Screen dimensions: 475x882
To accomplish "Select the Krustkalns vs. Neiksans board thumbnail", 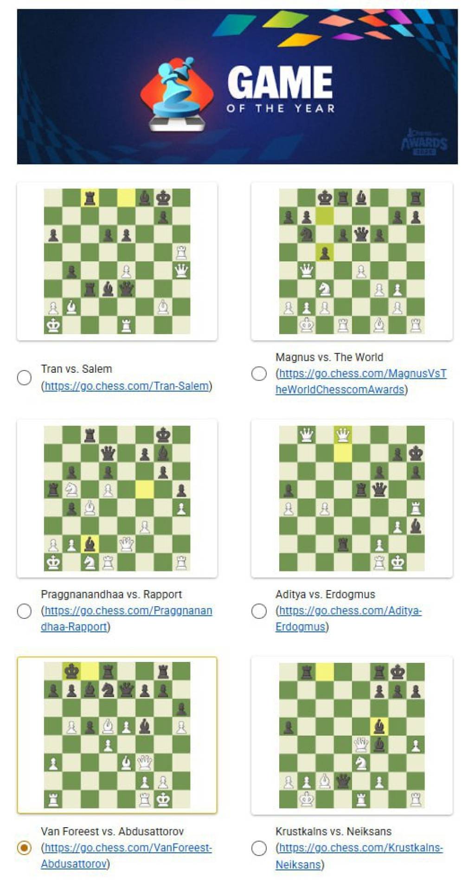I will 352,735.
